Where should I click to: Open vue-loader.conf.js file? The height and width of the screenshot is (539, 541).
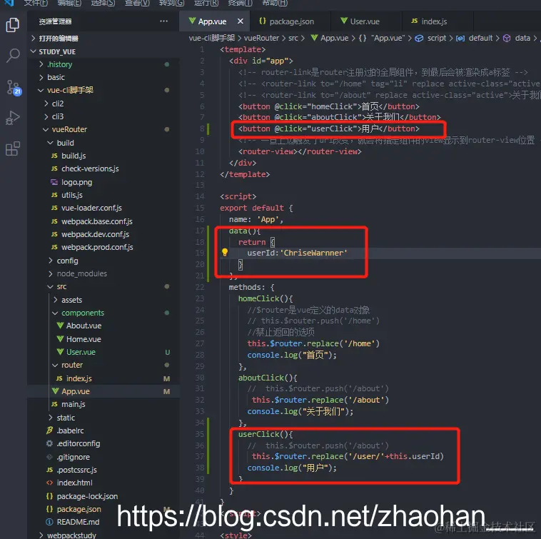click(91, 208)
